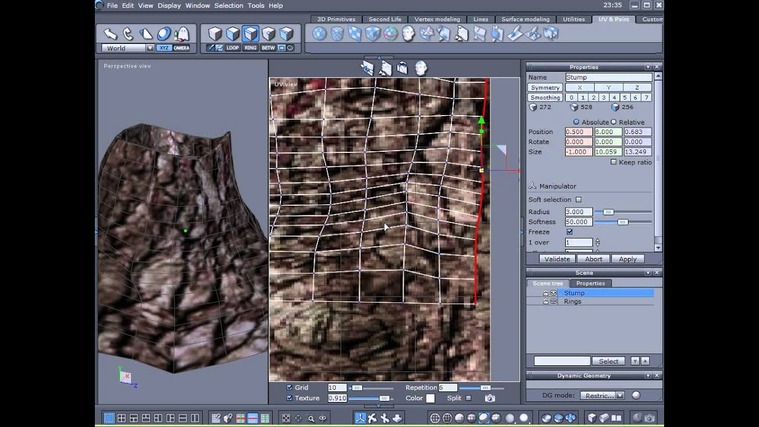Select the Relative radio button
The image size is (759, 427).
614,122
